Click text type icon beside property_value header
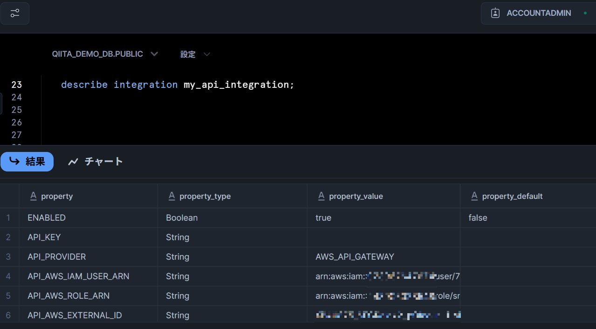The width and height of the screenshot is (596, 329). click(x=321, y=196)
